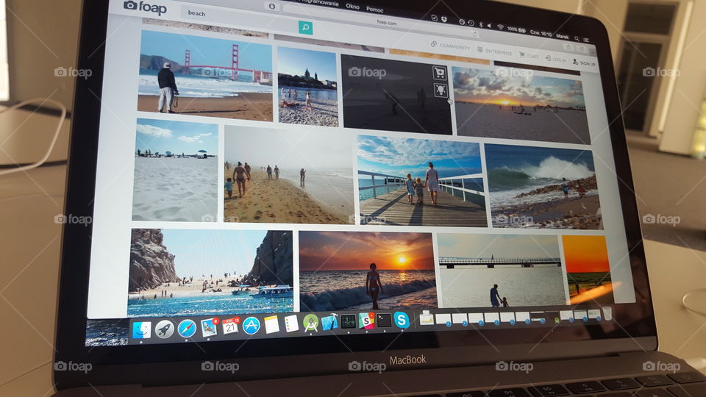Screen dimensions: 706x397
Task: Open Terminal from the dock
Action: pyautogui.click(x=384, y=320)
